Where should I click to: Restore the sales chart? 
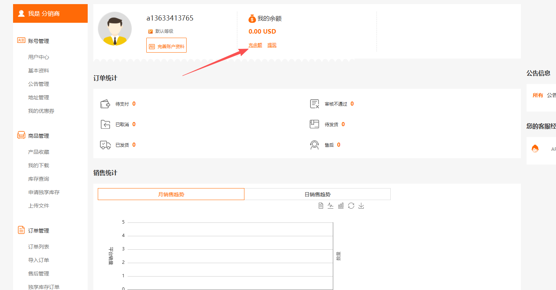(351, 206)
